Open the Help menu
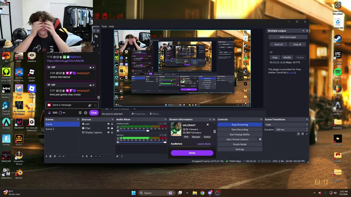 click(111, 27)
